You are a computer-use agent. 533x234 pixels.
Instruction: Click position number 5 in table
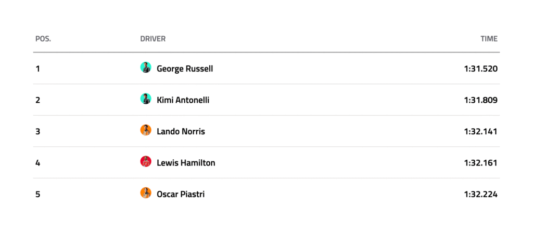pos(37,194)
